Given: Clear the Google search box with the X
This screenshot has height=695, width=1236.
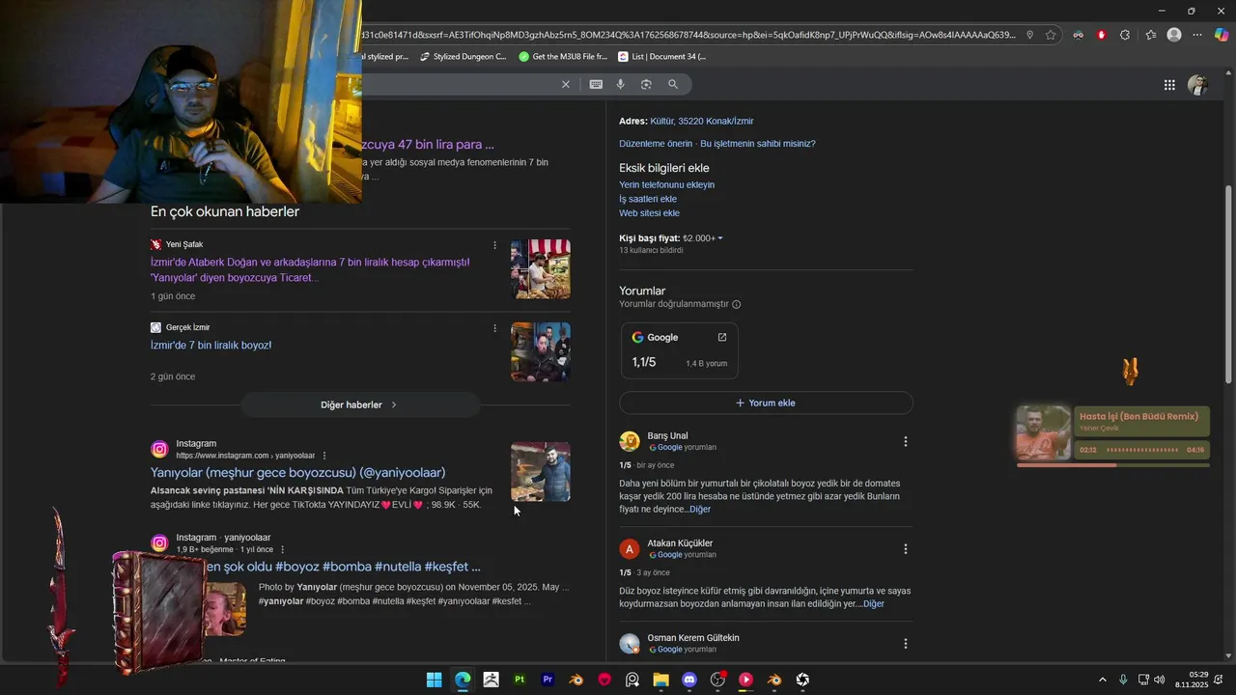Looking at the screenshot, I should coord(566,84).
